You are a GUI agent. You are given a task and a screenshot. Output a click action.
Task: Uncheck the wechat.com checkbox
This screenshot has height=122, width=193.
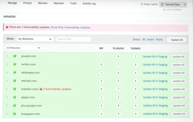click(x=15, y=81)
